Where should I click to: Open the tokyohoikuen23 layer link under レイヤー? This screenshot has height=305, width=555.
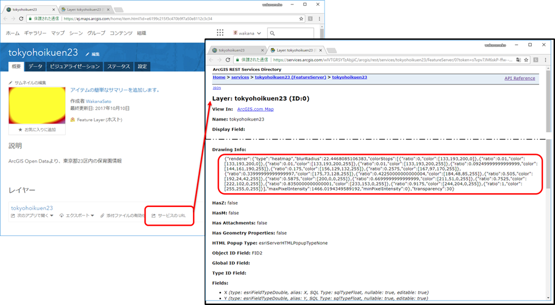[x=32, y=208]
